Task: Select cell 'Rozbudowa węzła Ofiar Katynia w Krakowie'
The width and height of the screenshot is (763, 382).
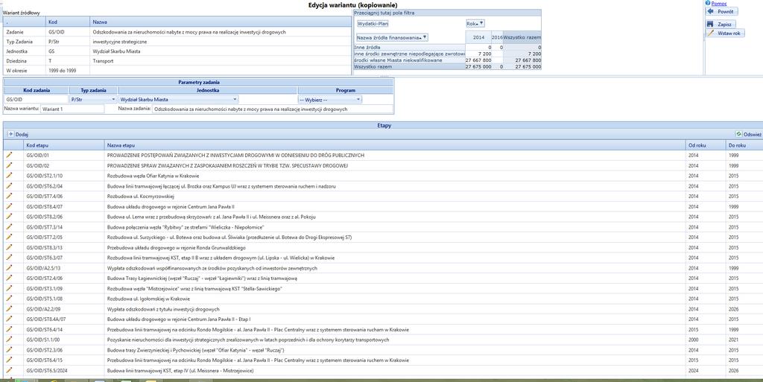Action: click(x=153, y=176)
